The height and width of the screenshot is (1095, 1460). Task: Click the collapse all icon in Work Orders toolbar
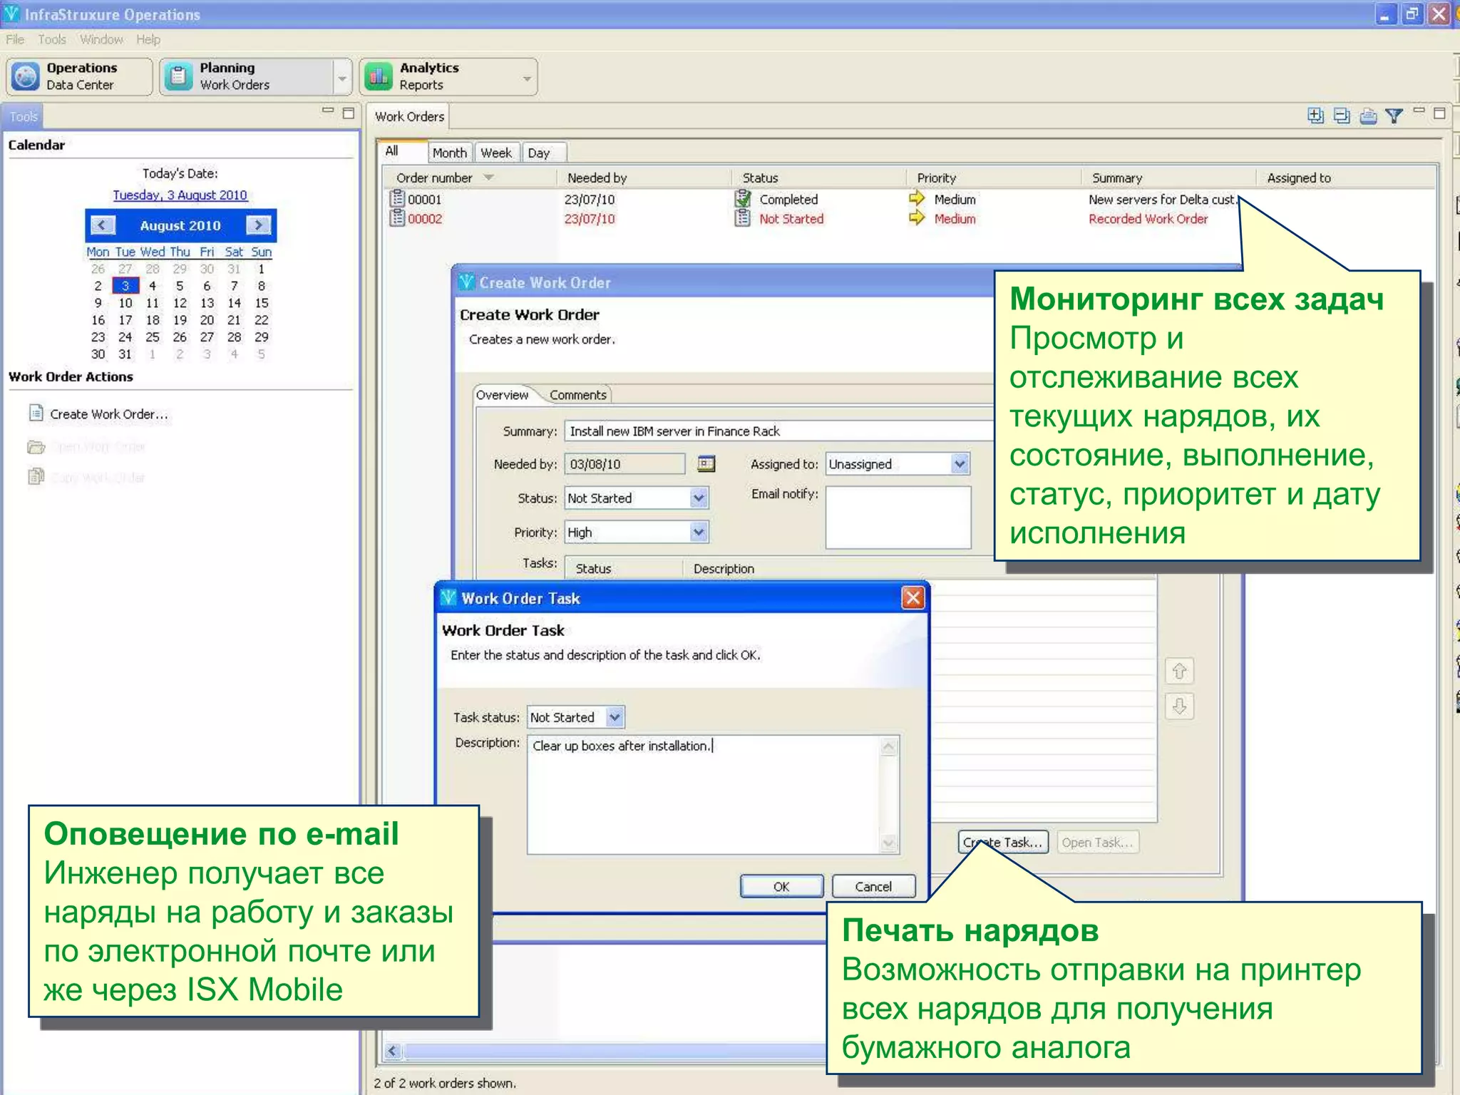[x=1342, y=115]
